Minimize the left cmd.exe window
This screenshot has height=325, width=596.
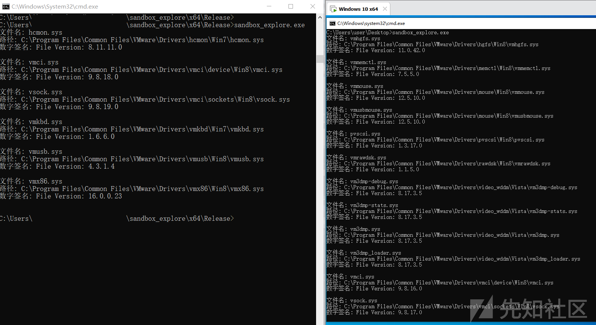point(269,6)
